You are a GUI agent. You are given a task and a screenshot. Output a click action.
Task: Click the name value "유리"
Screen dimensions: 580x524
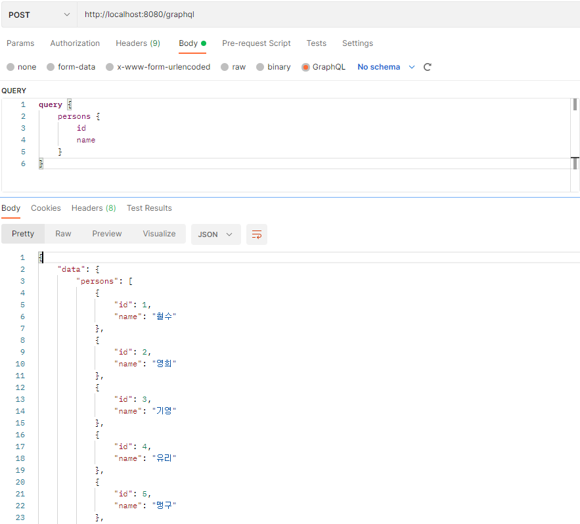pos(164,458)
